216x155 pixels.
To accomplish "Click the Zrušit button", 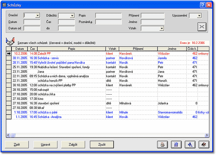I will (x=102, y=144).
